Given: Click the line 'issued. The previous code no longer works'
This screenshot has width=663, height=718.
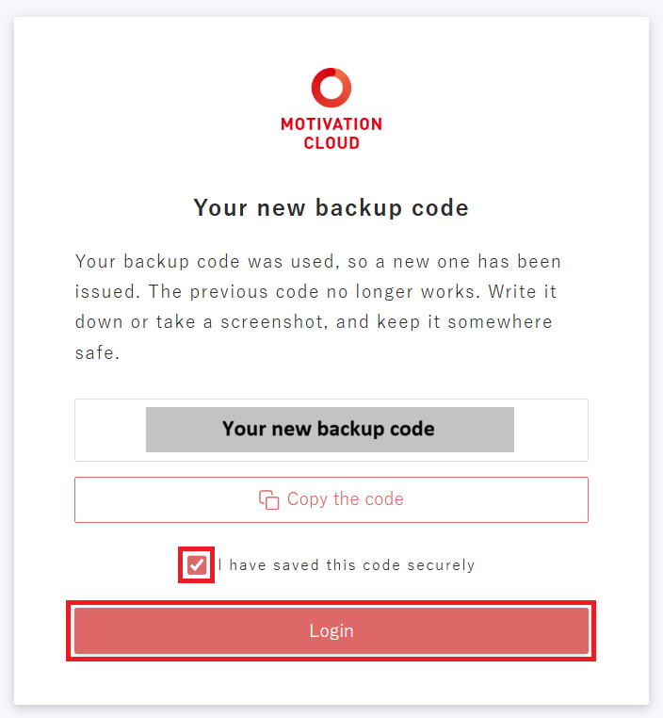Looking at the screenshot, I should tap(315, 292).
